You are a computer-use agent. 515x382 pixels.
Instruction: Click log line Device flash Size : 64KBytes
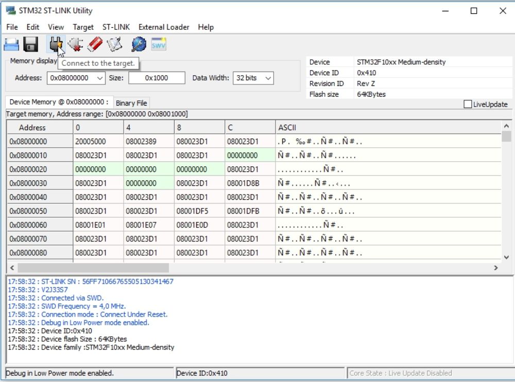pyautogui.click(x=67, y=339)
